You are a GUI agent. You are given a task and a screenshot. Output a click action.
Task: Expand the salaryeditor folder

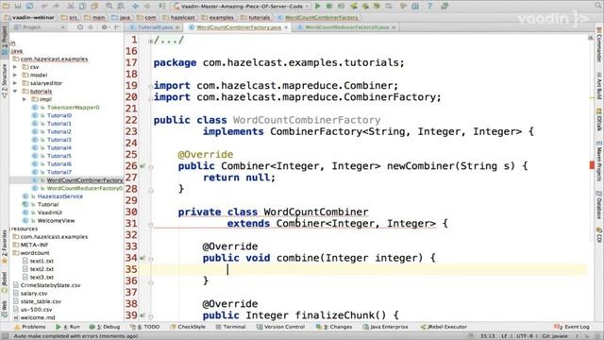[x=15, y=83]
